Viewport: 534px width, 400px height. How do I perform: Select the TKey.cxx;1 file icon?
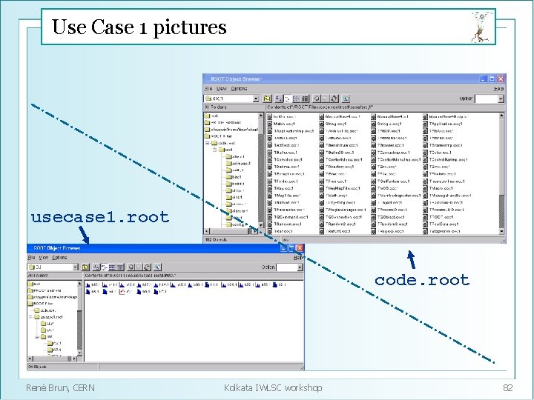point(270,188)
